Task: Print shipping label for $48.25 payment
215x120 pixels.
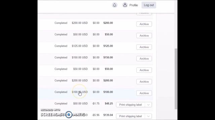Action: (130, 105)
